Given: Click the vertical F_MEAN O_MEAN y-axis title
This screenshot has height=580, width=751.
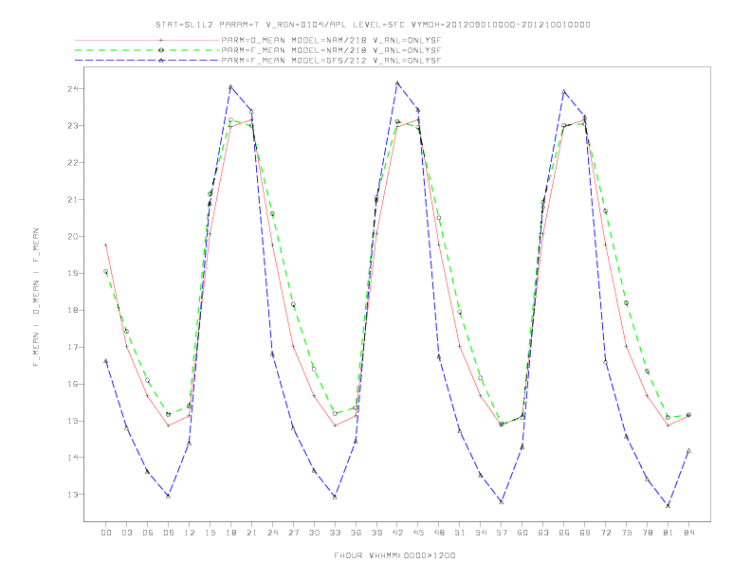Looking at the screenshot, I should click(x=36, y=298).
